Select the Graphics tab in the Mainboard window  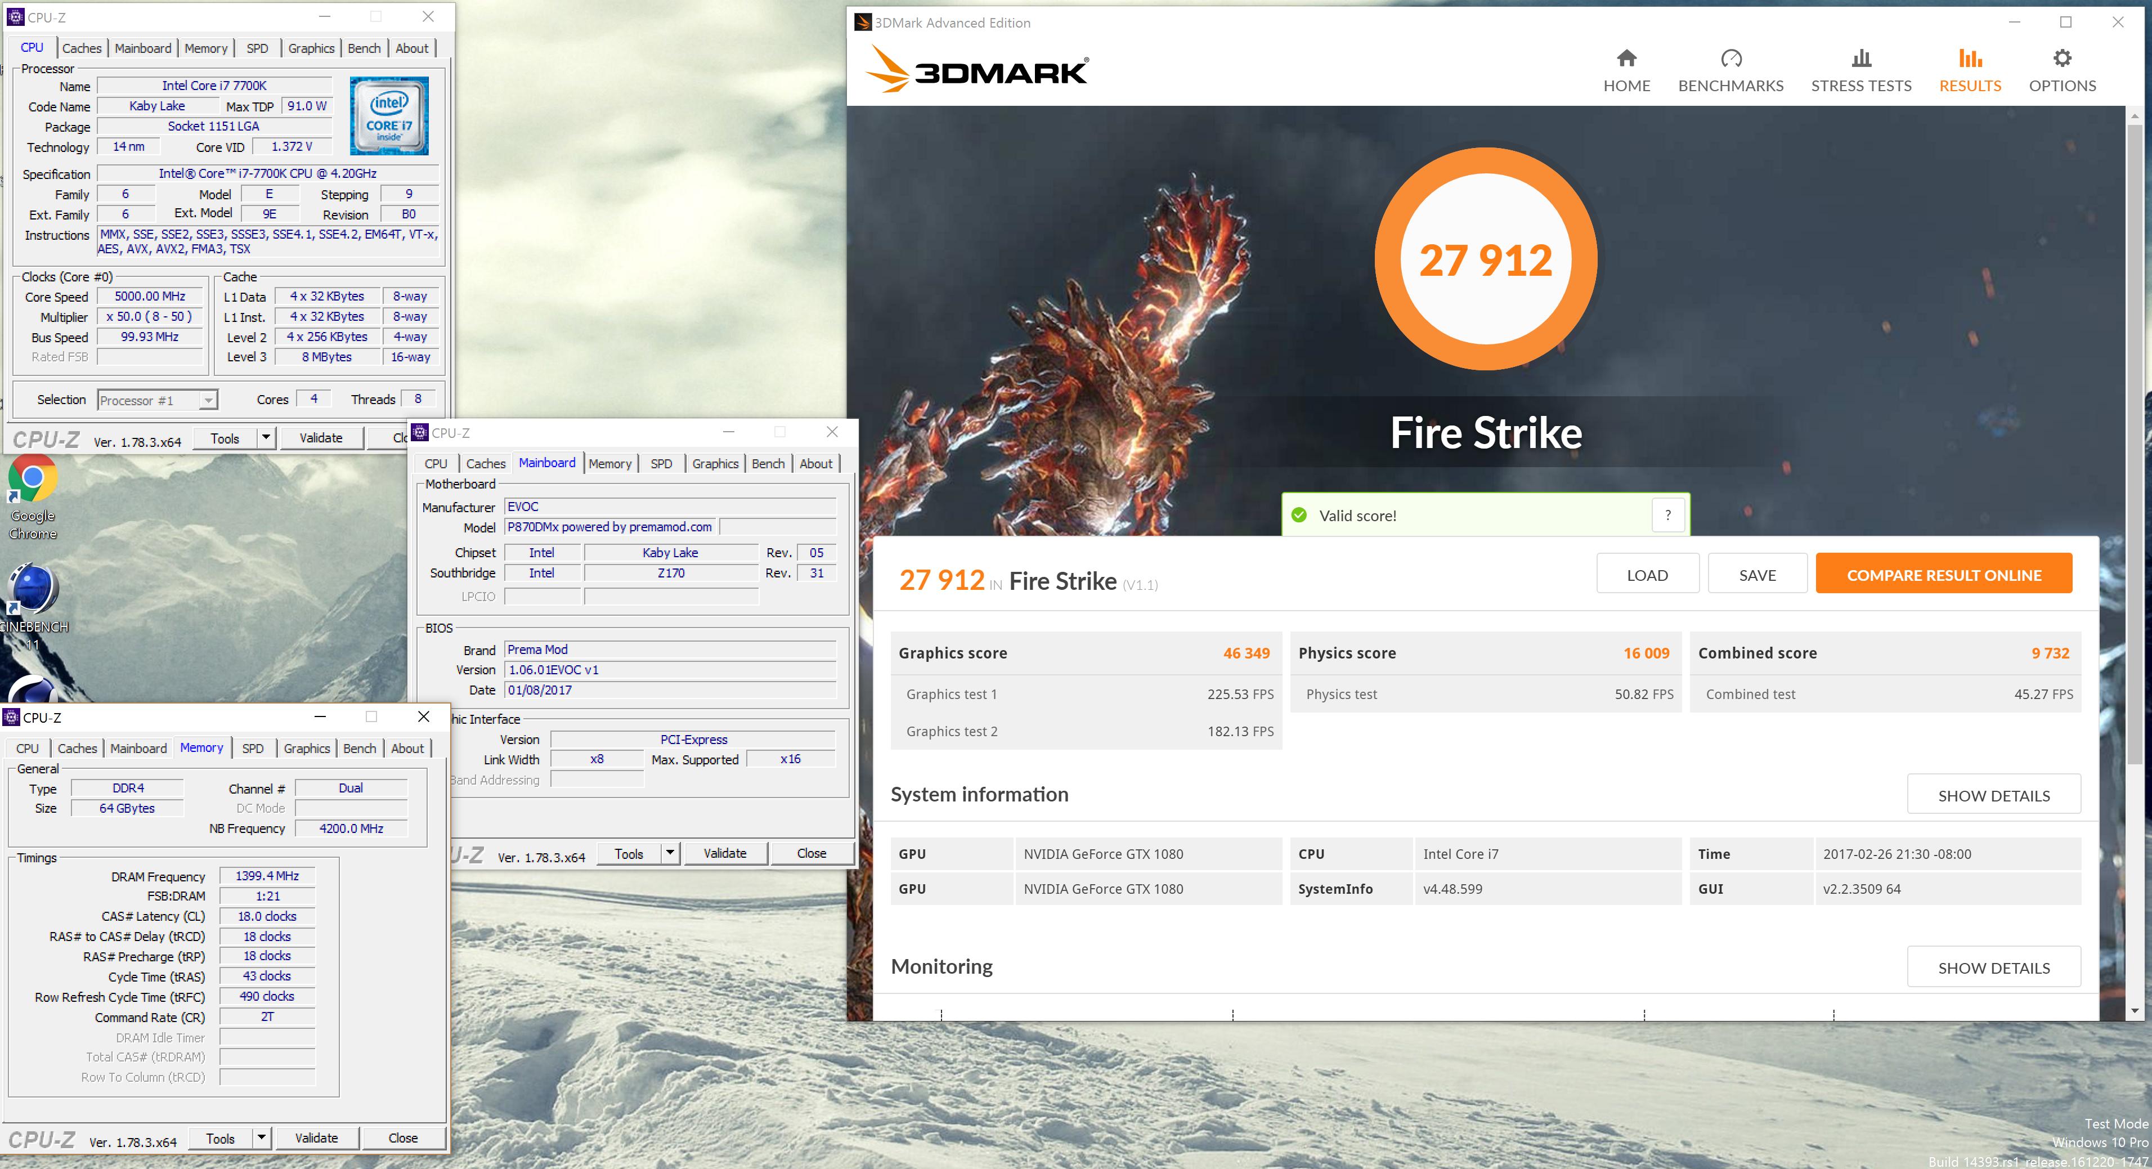click(x=715, y=464)
